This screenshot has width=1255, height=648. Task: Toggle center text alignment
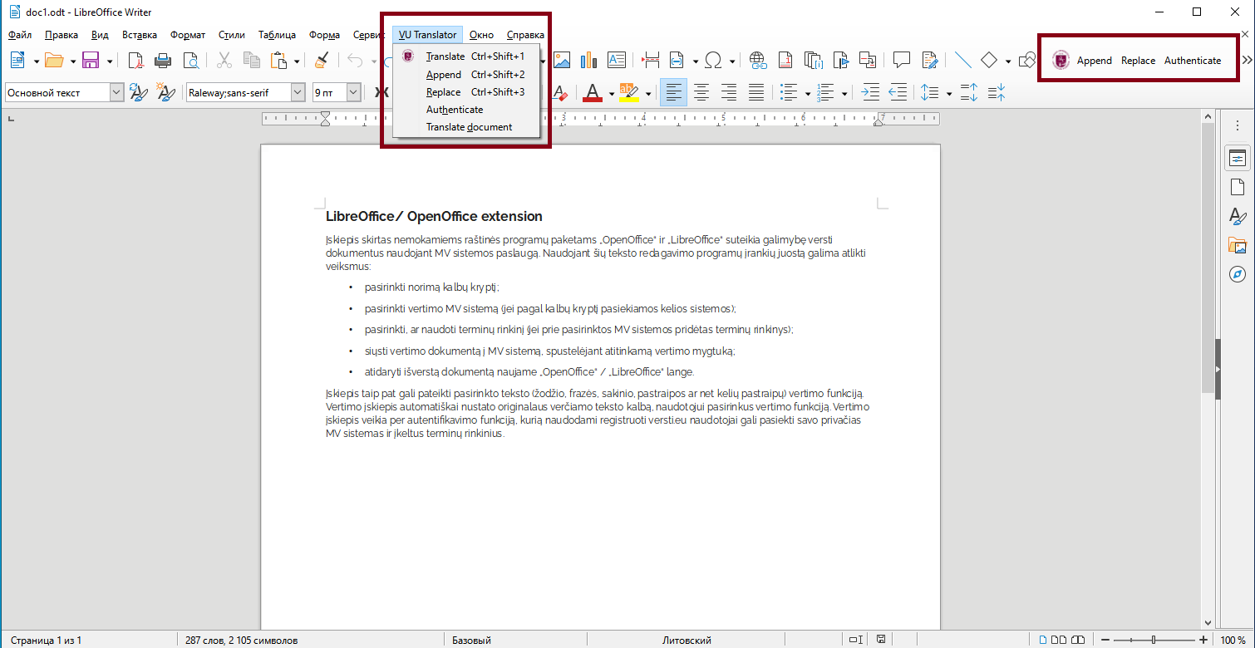click(x=701, y=92)
